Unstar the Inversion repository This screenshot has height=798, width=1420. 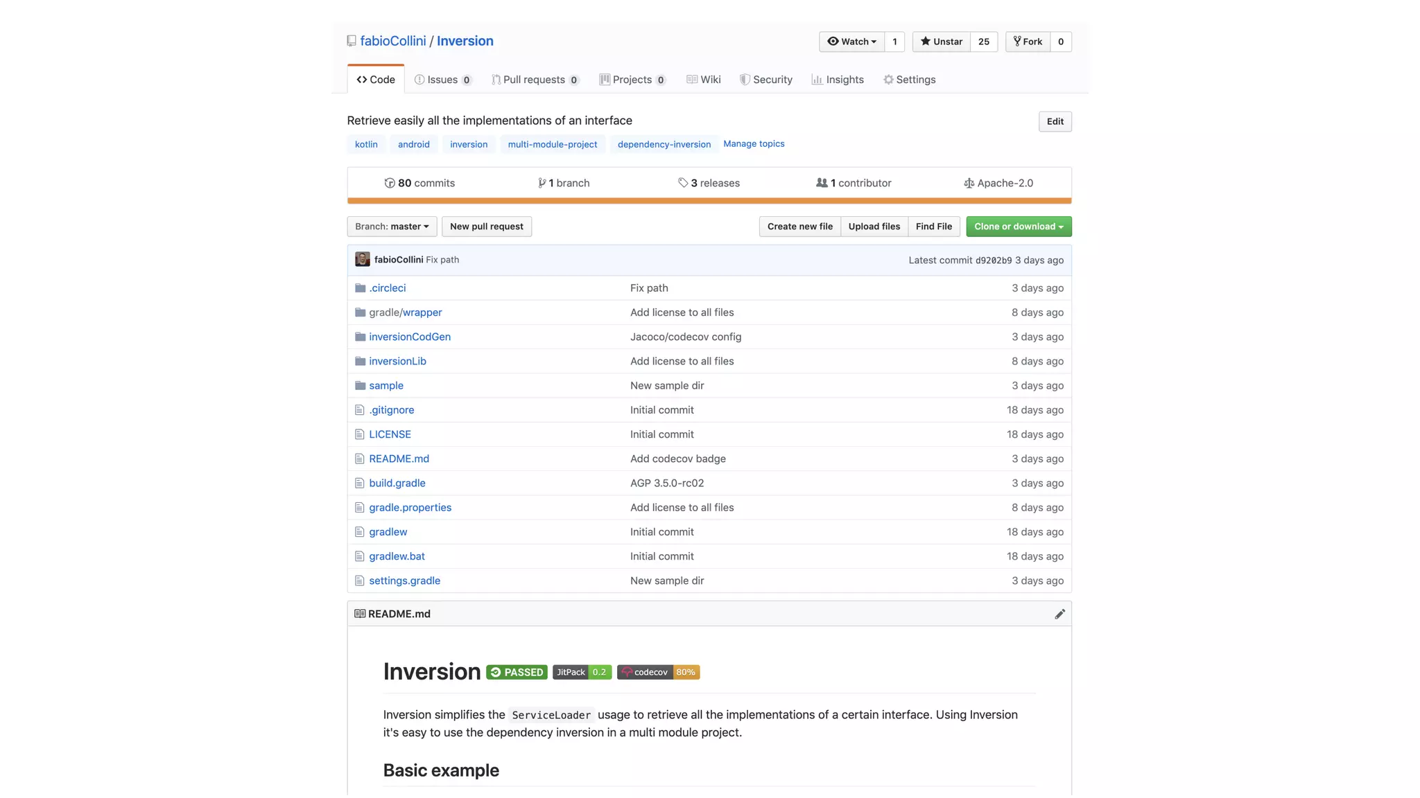(x=941, y=42)
